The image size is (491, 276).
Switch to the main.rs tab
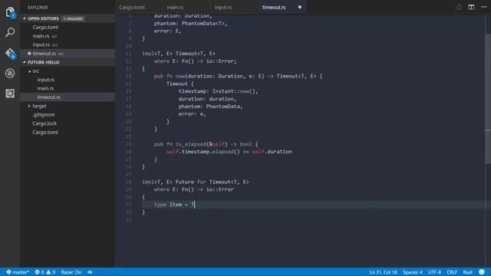click(175, 7)
